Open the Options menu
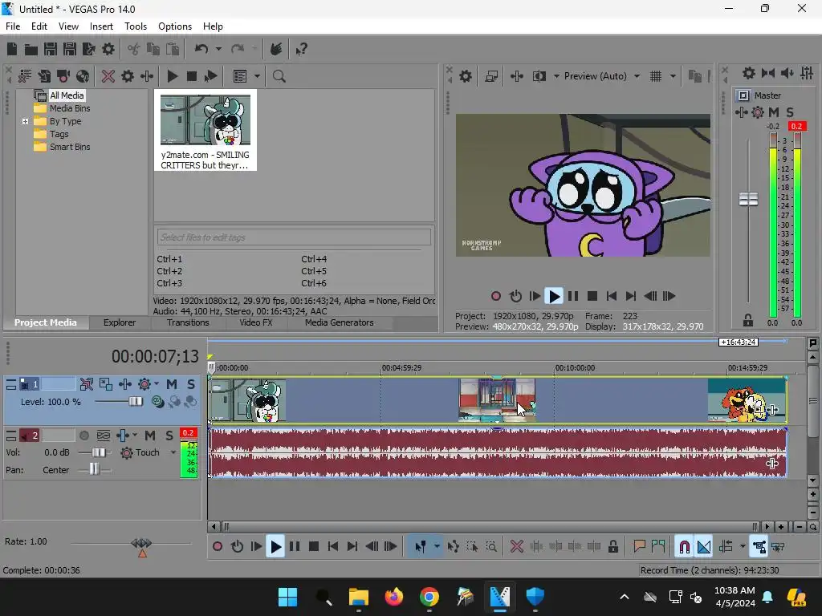The height and width of the screenshot is (616, 822). tap(174, 26)
